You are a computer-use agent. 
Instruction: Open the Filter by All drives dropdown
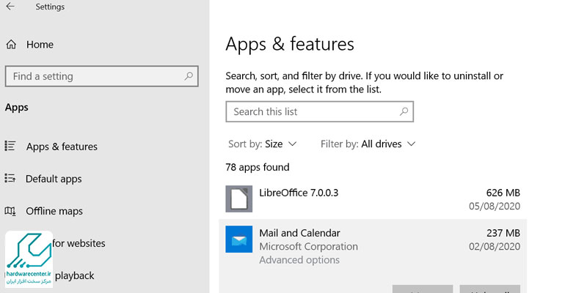pos(368,144)
